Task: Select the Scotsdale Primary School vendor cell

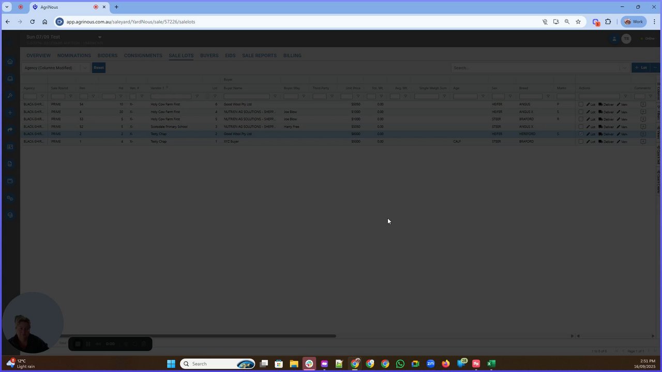Action: point(169,127)
